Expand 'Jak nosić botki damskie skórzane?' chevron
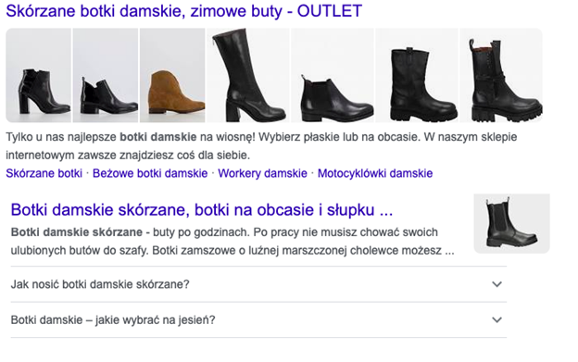The width and height of the screenshot is (578, 362). [x=496, y=284]
